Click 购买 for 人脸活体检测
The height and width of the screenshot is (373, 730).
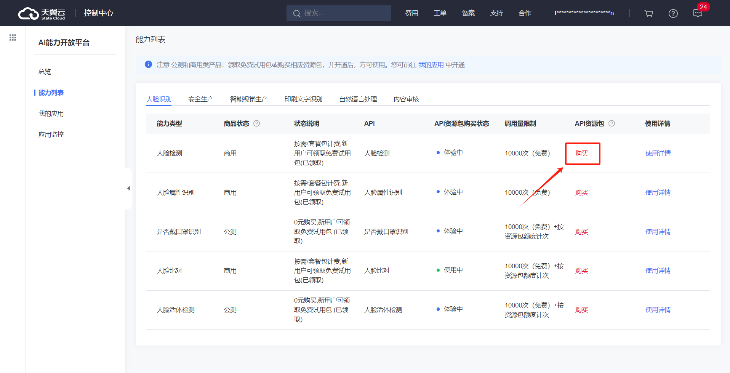581,310
